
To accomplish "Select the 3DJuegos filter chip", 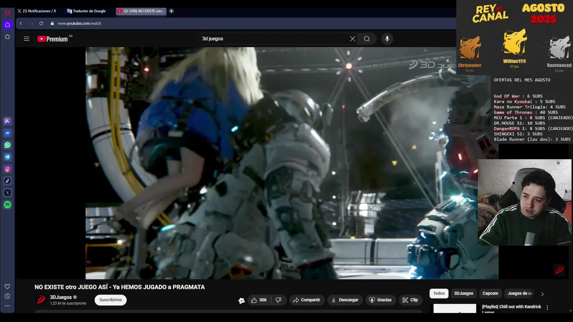I will pyautogui.click(x=464, y=293).
